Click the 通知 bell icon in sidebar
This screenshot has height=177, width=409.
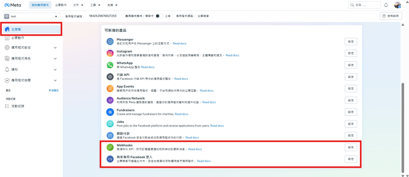[7, 69]
